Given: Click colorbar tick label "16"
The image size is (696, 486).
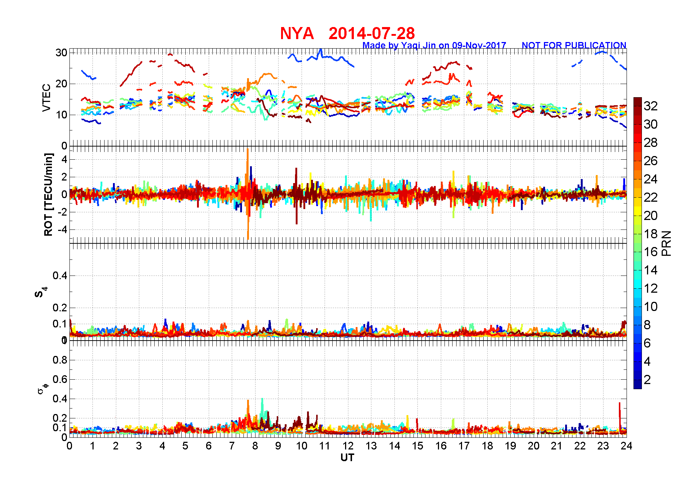Looking at the screenshot, I should tap(651, 252).
